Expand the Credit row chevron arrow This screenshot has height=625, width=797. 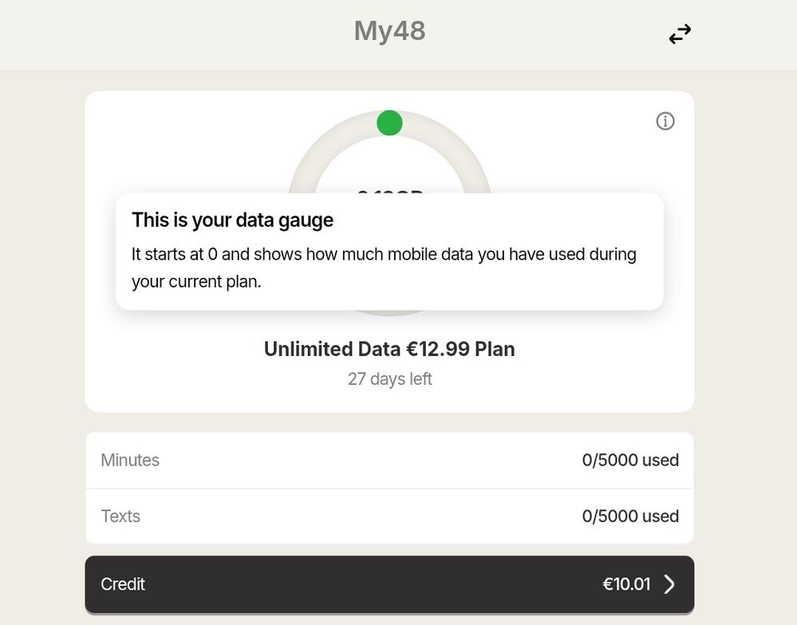[x=669, y=584]
